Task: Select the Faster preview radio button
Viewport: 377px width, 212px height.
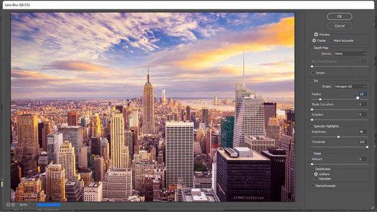Action: pyautogui.click(x=314, y=41)
